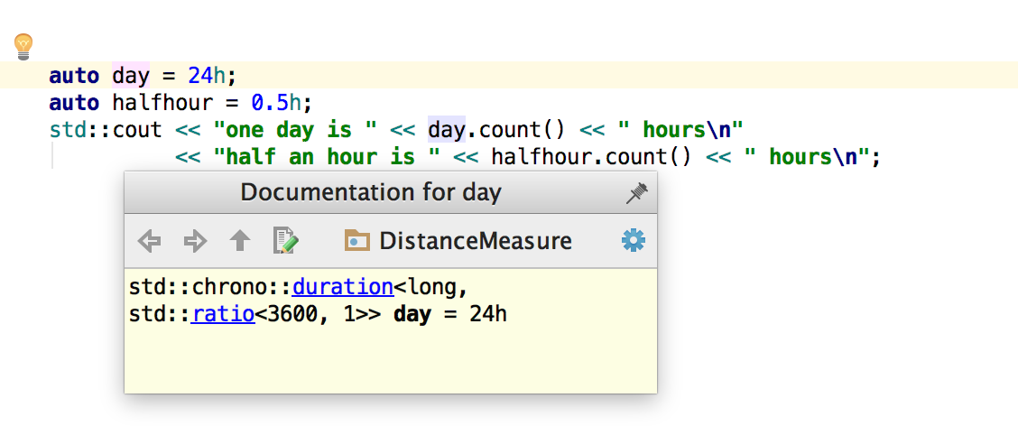
Task: Go forward in documentation popup
Action: coord(195,242)
